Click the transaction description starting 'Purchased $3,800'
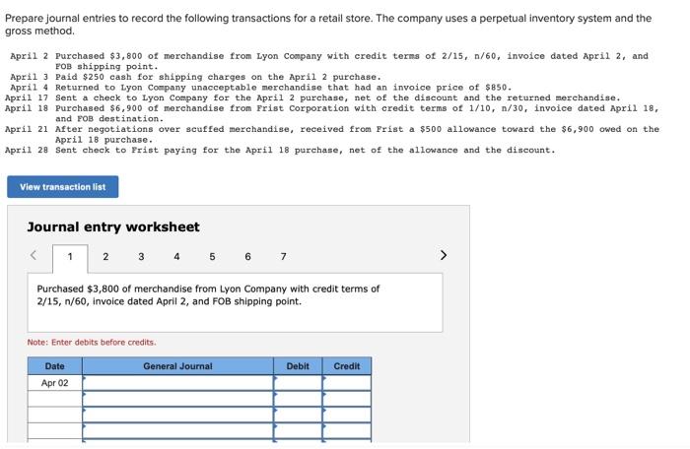The height and width of the screenshot is (449, 690). coord(208,295)
